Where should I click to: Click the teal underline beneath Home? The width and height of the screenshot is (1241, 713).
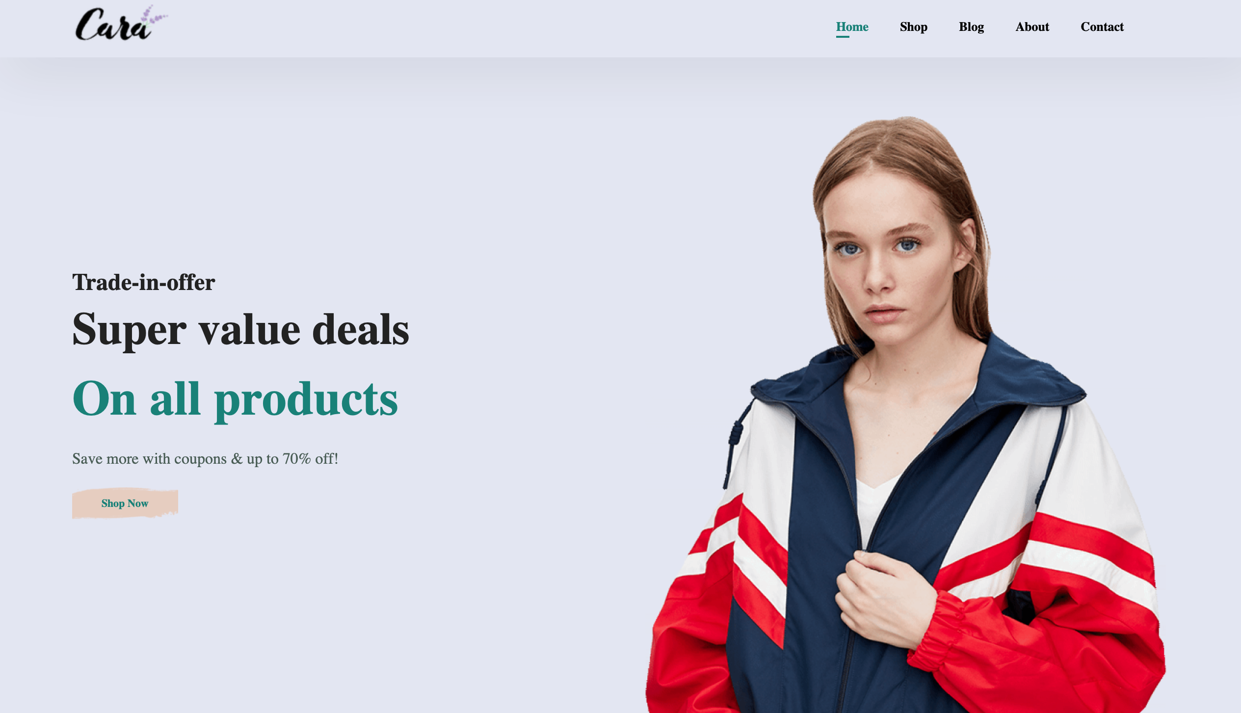point(843,36)
